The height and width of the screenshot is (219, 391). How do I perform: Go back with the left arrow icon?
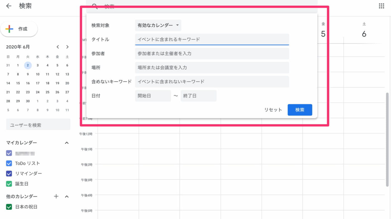(9, 6)
